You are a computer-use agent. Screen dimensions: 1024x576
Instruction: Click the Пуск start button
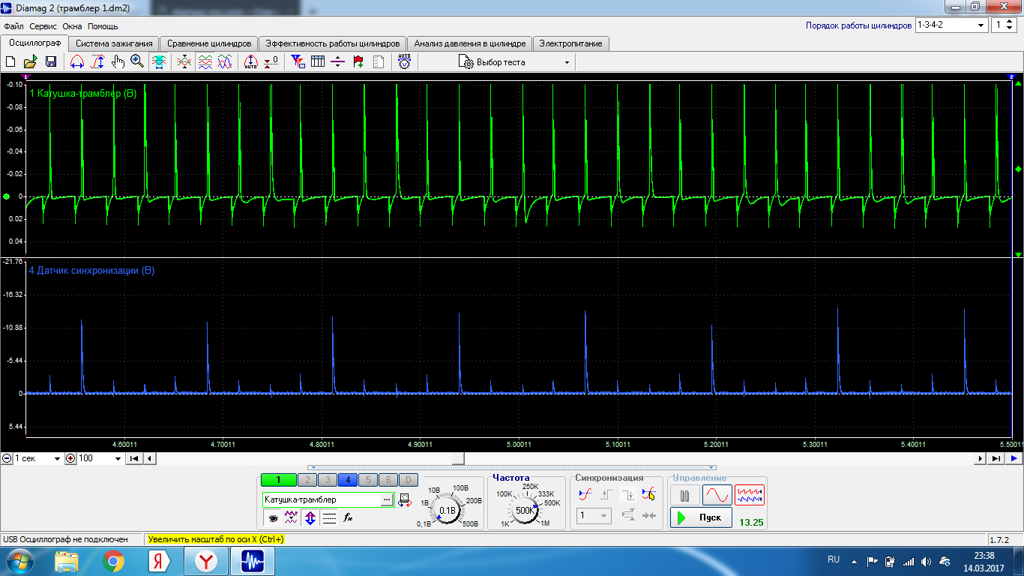[x=701, y=517]
